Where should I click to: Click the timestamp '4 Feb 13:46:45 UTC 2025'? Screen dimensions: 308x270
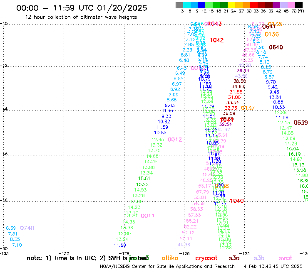pyautogui.click(x=273, y=267)
